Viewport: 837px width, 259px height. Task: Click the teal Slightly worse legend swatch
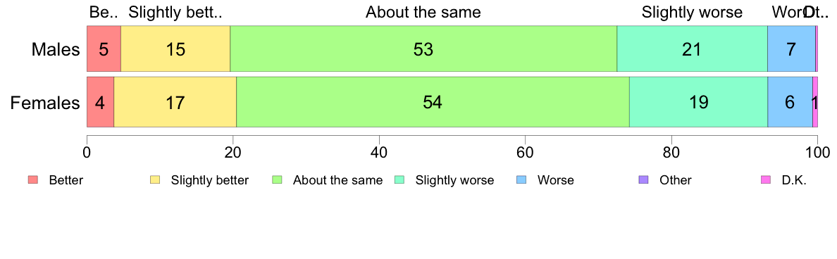[x=399, y=180]
